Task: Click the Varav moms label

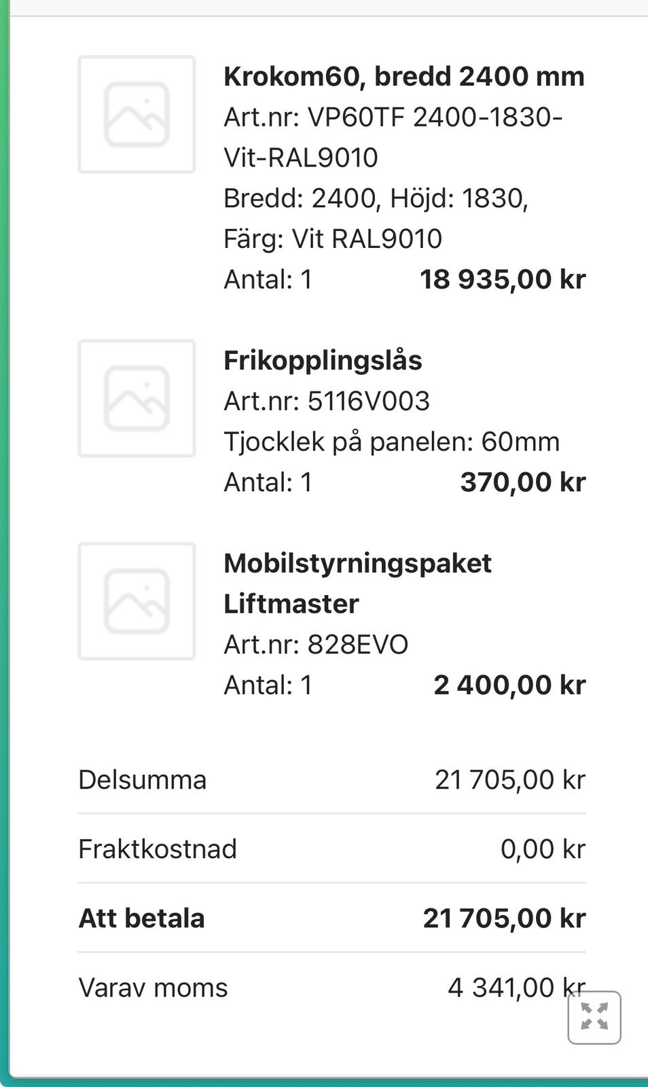Action: tap(153, 987)
